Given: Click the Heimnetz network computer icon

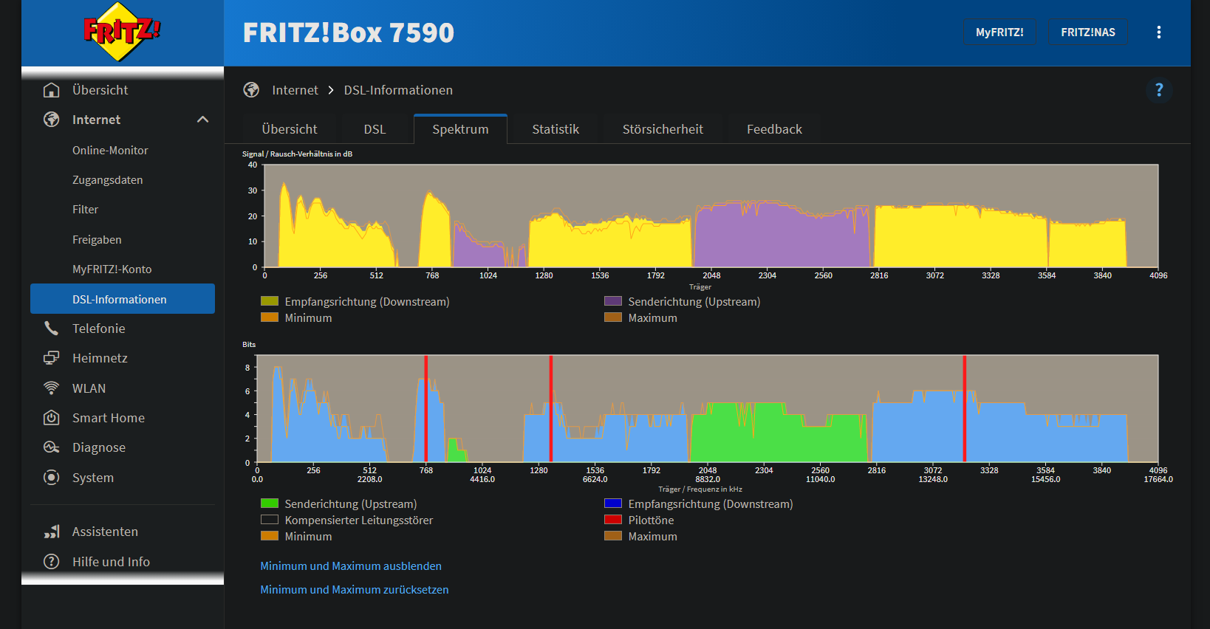Looking at the screenshot, I should pyautogui.click(x=52, y=358).
